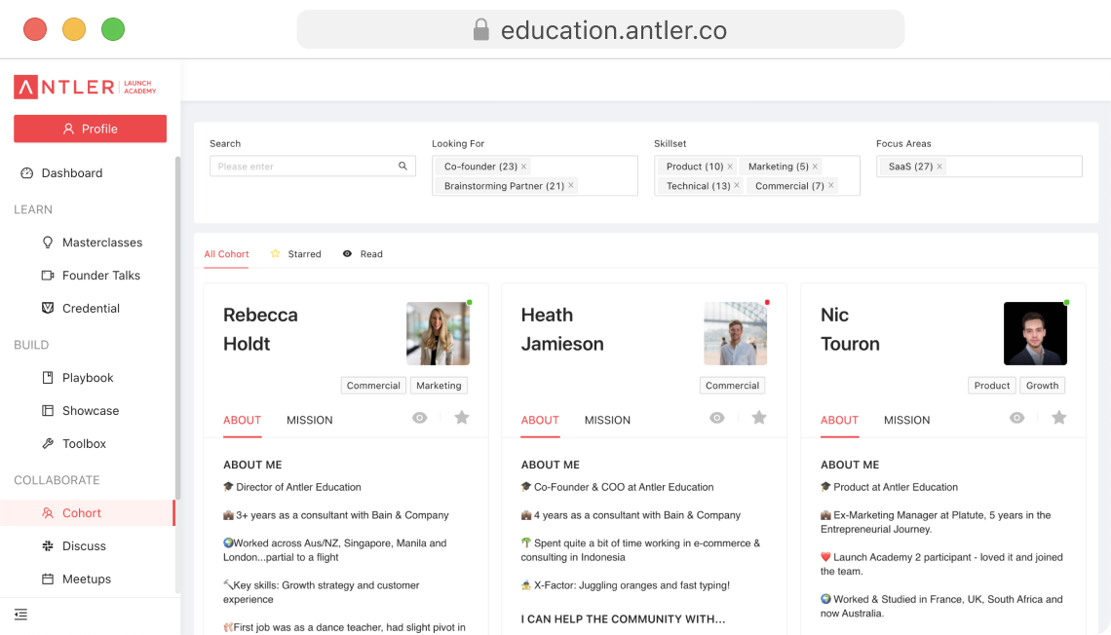
Task: Open the Profile button
Action: click(x=90, y=129)
